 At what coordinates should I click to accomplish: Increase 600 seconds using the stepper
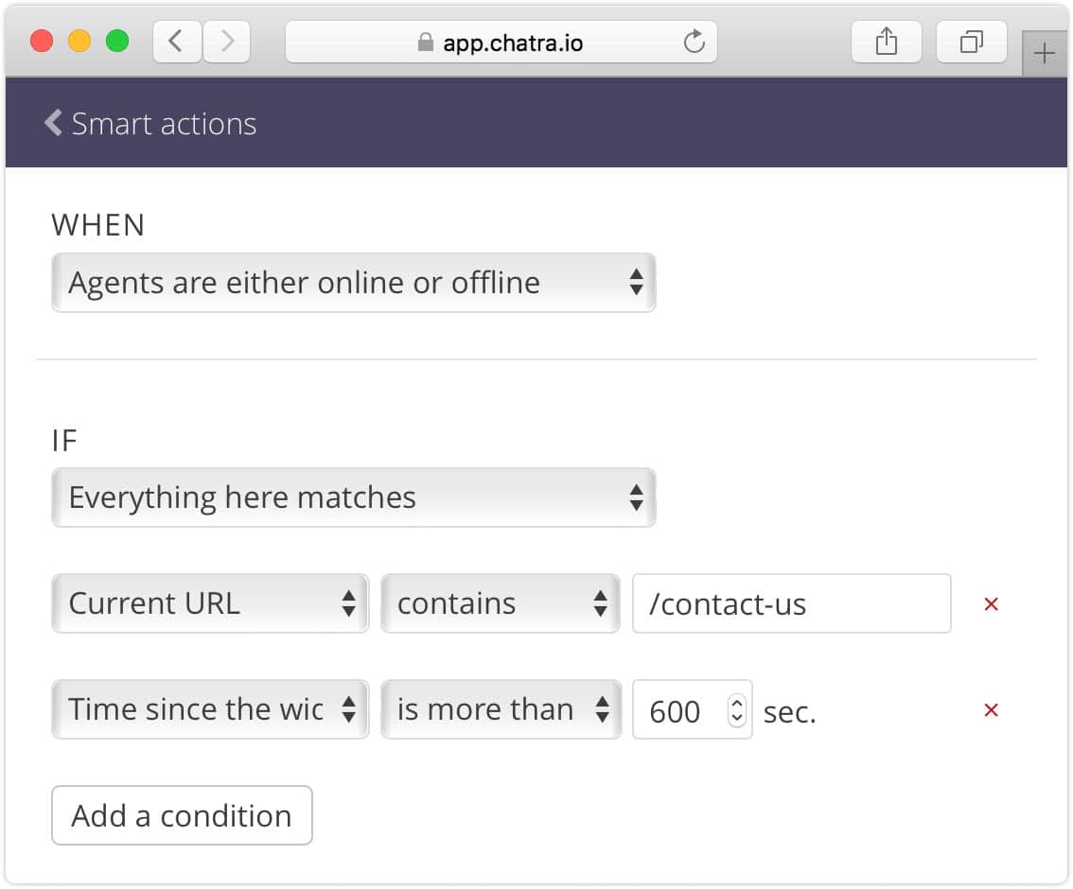(736, 705)
